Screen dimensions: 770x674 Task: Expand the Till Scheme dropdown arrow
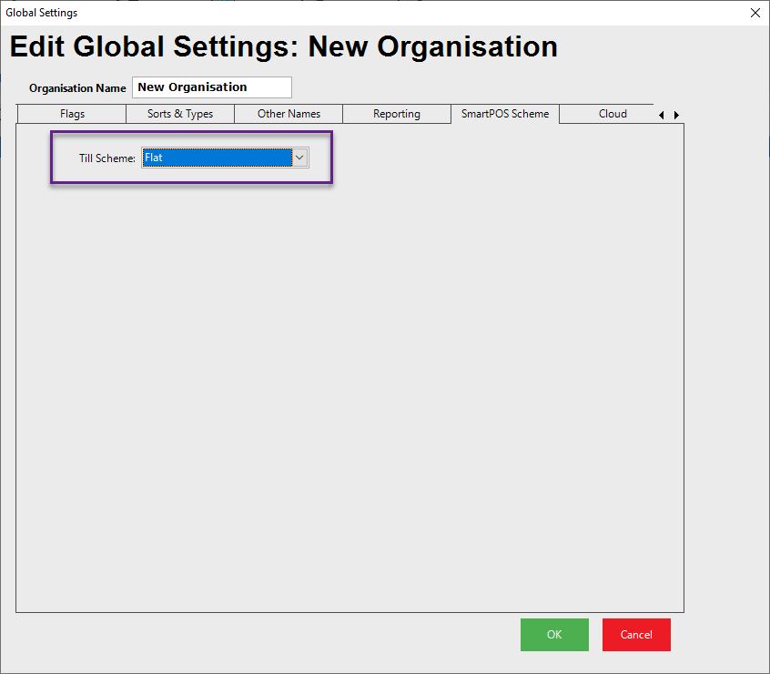coord(299,158)
